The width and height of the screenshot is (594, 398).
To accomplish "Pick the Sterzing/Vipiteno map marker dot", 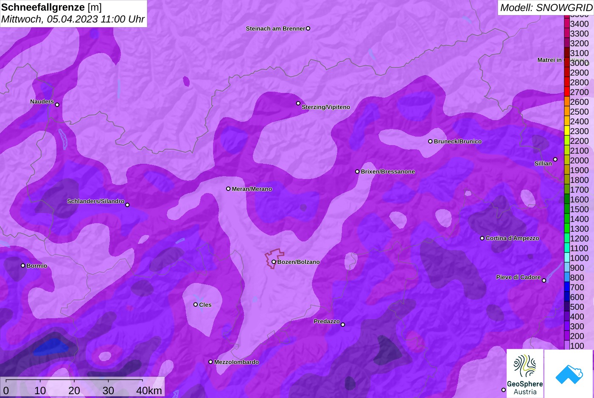I will click(298, 103).
